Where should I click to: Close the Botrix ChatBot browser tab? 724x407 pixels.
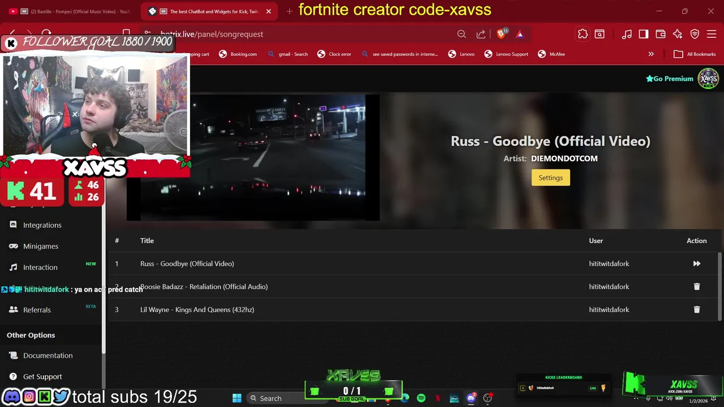269,11
